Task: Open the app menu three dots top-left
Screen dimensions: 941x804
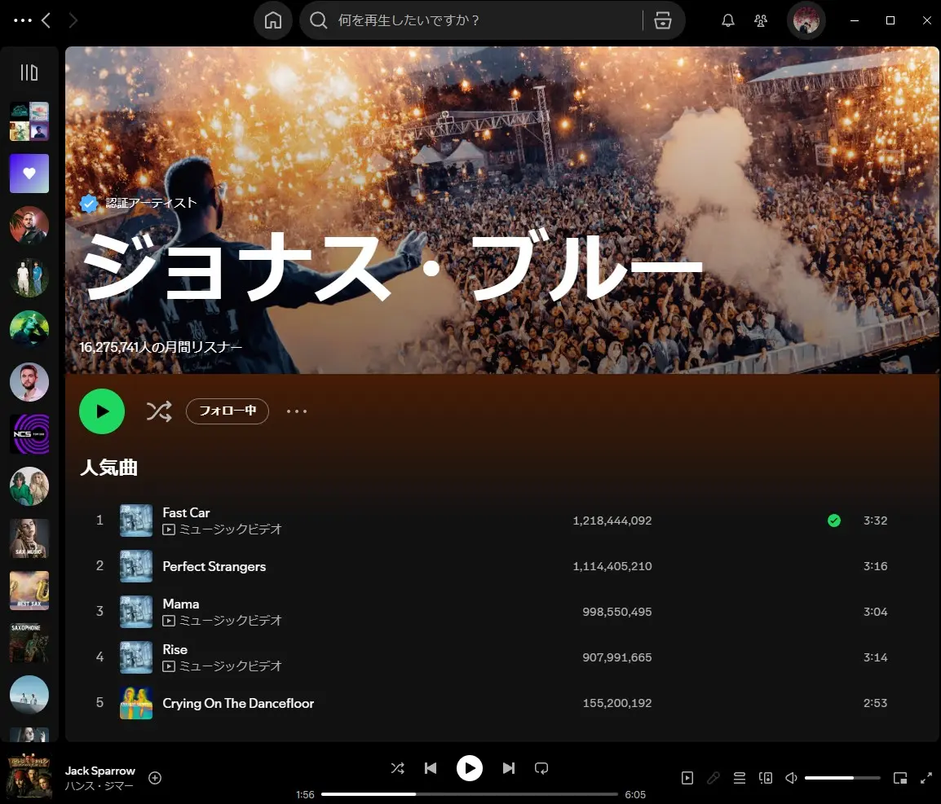Action: point(23,21)
